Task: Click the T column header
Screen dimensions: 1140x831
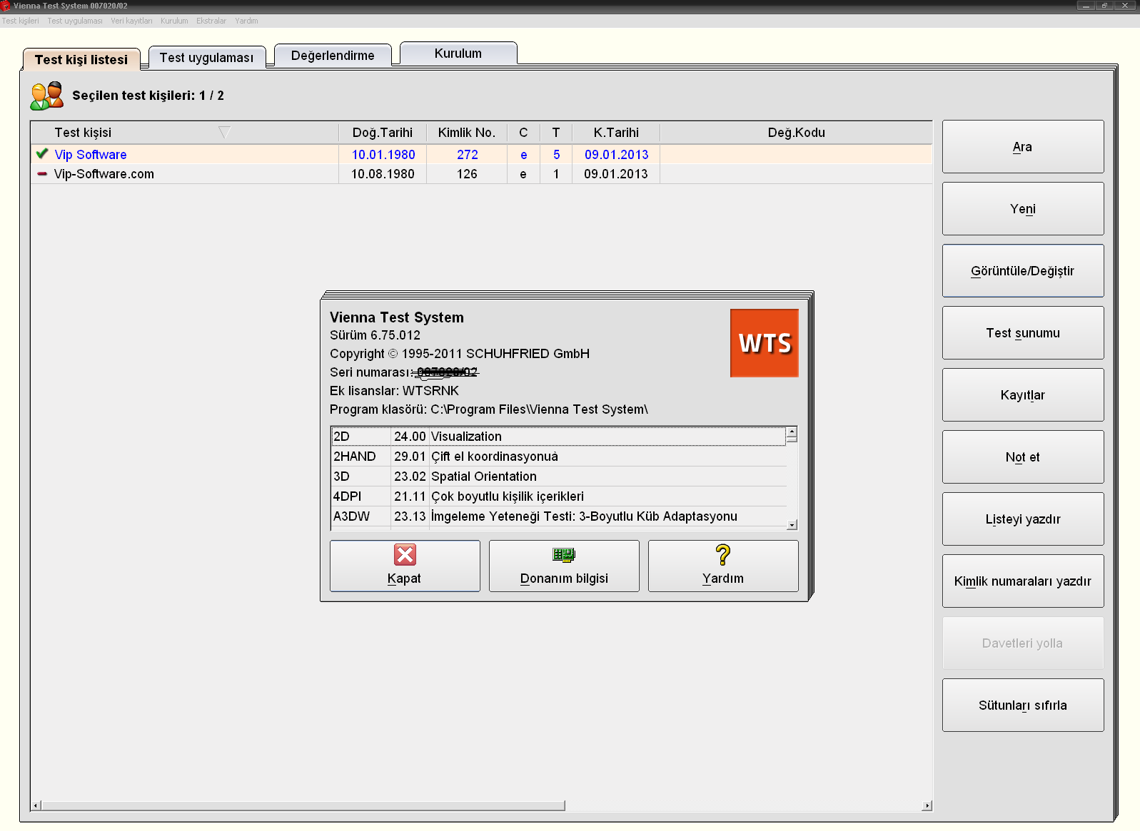Action: 556,133
